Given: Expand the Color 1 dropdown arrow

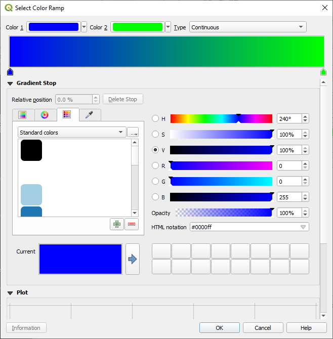Looking at the screenshot, I should [84, 27].
